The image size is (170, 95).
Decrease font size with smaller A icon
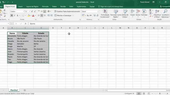tap(35, 11)
